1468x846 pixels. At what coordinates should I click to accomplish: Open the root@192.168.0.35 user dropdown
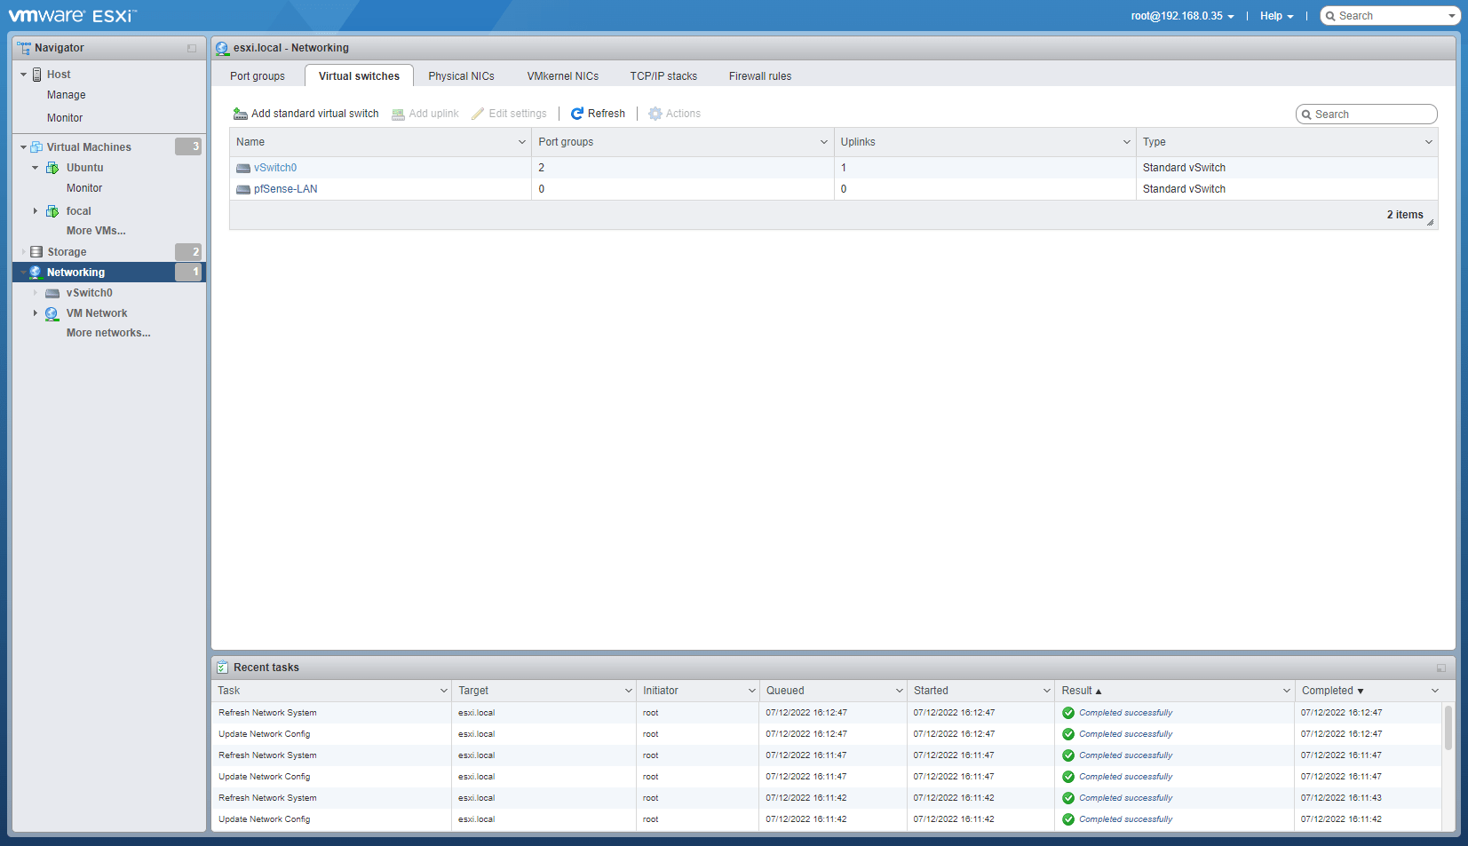tap(1182, 16)
